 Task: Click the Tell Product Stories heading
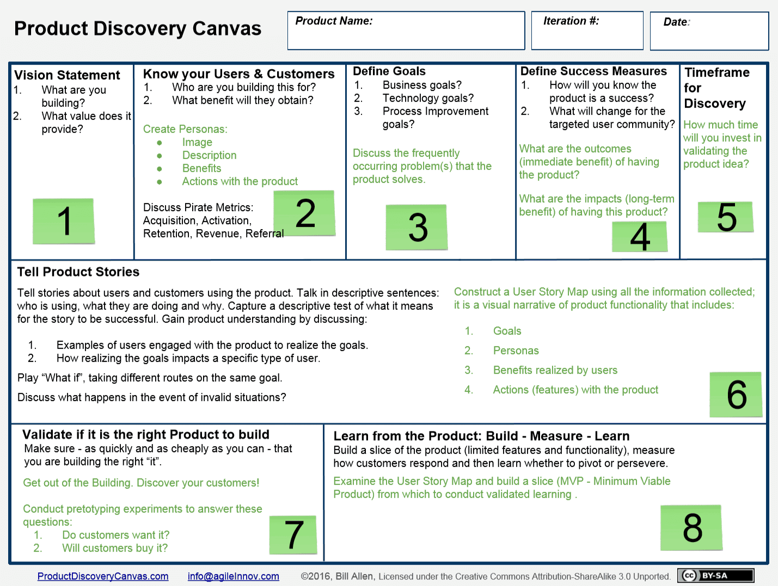coord(78,272)
